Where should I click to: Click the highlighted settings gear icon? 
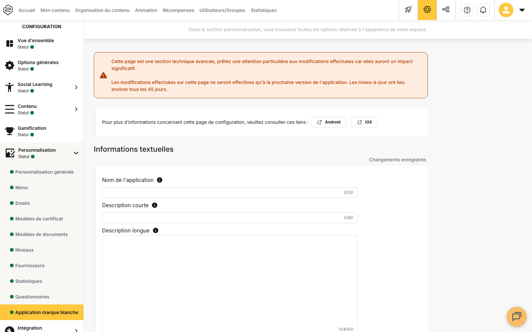pyautogui.click(x=427, y=10)
